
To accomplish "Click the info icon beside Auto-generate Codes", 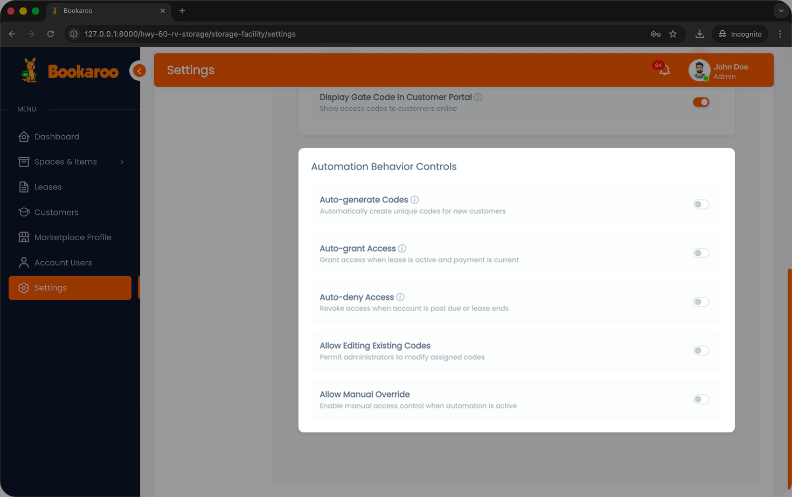I will [x=414, y=200].
